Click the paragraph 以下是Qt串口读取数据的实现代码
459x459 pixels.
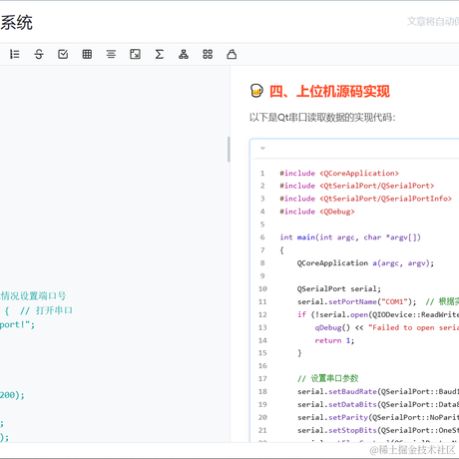tap(322, 118)
